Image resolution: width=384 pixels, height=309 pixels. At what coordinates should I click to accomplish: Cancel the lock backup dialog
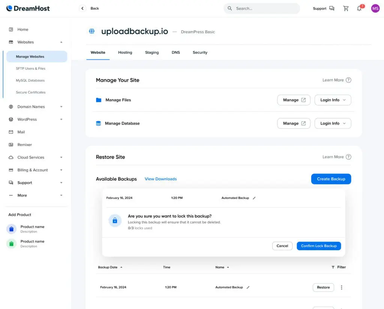282,246
